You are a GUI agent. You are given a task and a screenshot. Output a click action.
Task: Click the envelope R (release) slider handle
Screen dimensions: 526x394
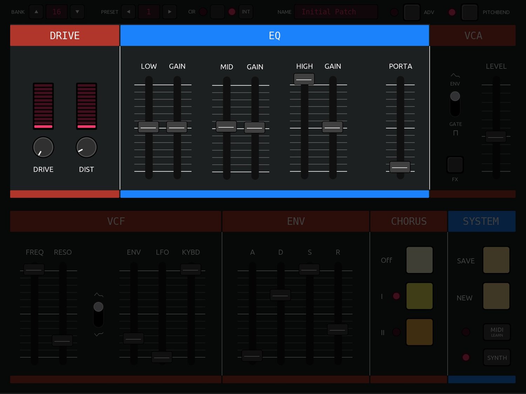[x=338, y=330]
